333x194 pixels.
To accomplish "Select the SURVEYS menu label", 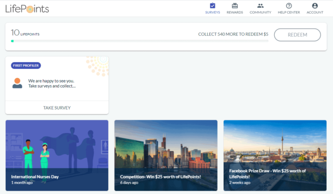I will [213, 12].
